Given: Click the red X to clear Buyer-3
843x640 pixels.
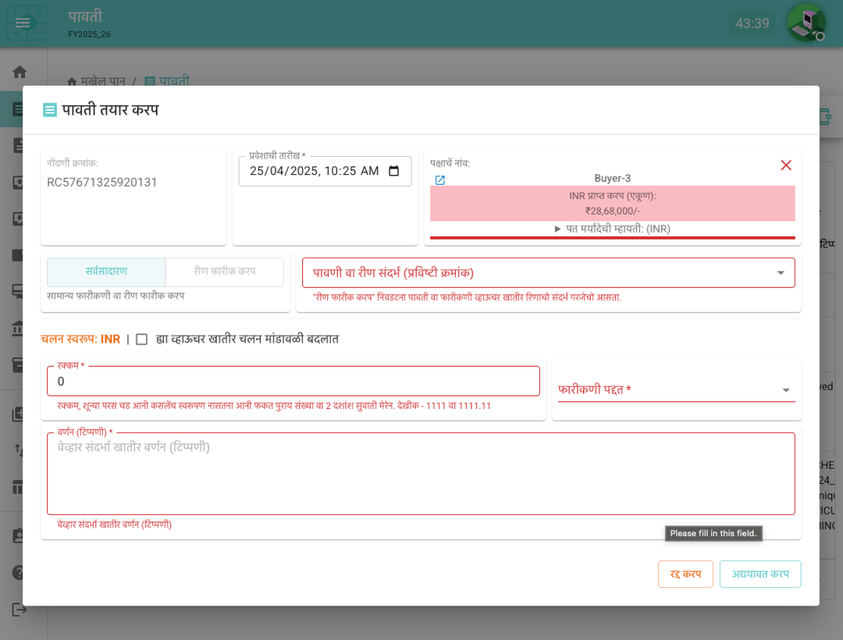Looking at the screenshot, I should 785,165.
